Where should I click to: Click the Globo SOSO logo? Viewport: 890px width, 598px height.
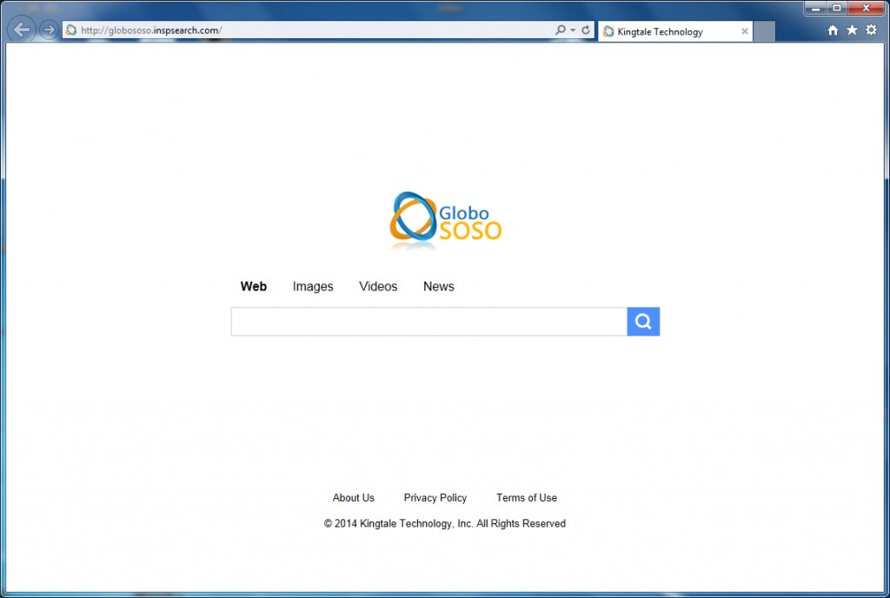click(x=445, y=222)
